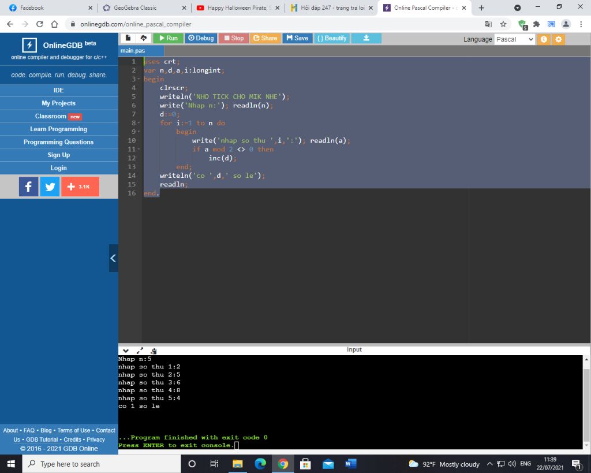Open the Blog footer link
Viewport: 591px width, 473px height.
pyautogui.click(x=46, y=430)
